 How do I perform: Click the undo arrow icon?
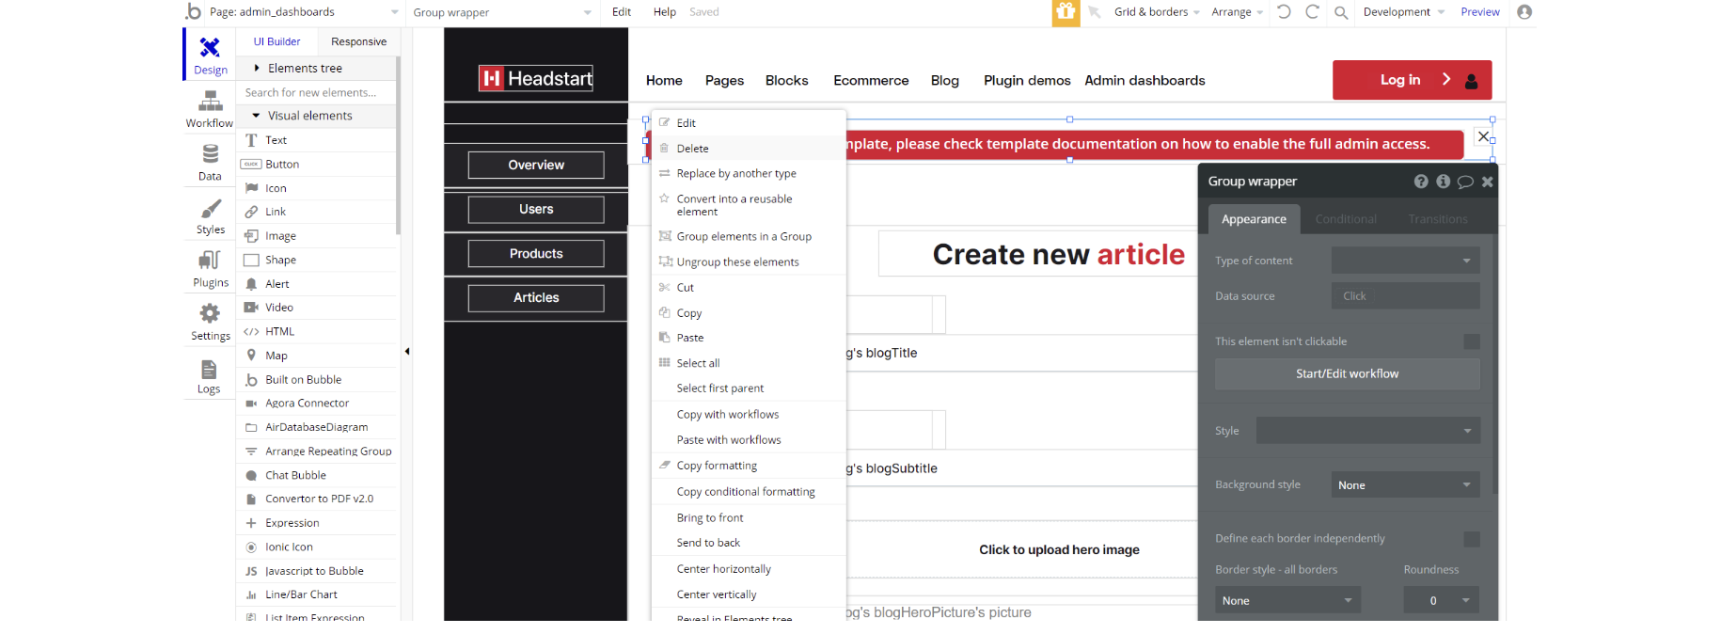[1284, 12]
